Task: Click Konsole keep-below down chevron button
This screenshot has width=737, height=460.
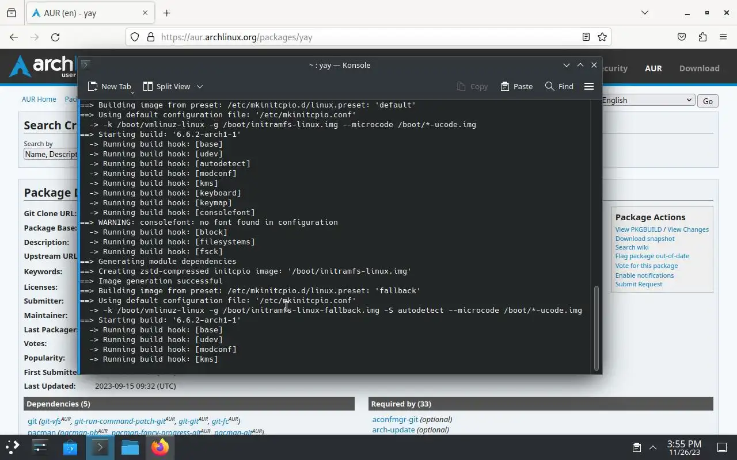Action: tap(567, 65)
